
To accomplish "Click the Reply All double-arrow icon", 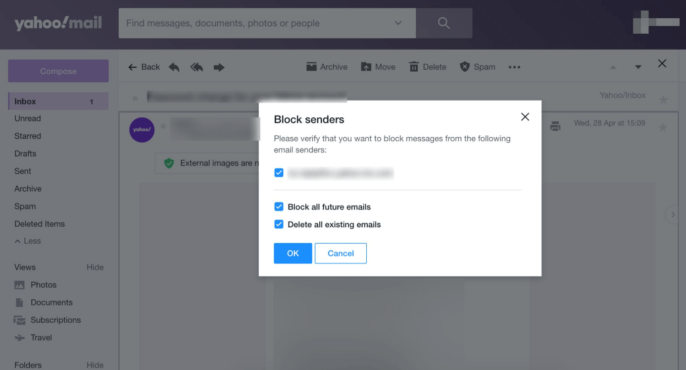I will [x=196, y=67].
